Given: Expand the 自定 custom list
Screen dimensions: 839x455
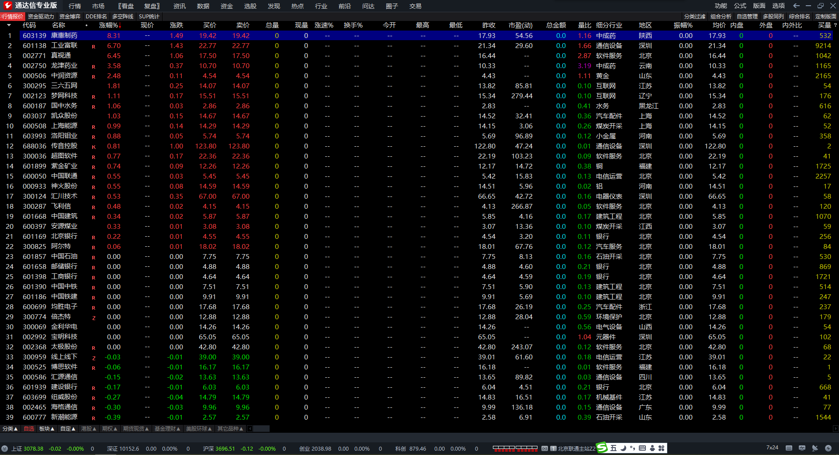Looking at the screenshot, I should 68,429.
